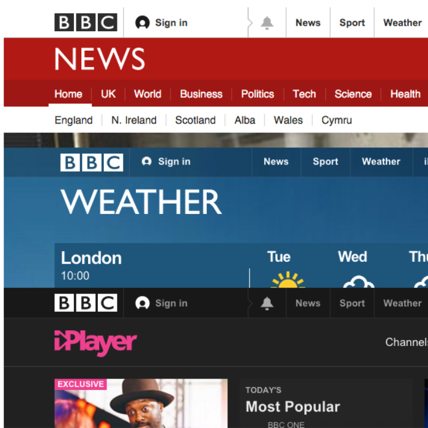The width and height of the screenshot is (428, 428).
Task: Open Science section in red navigation bar
Action: (353, 94)
